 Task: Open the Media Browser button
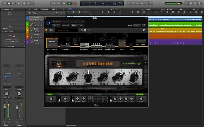coord(199,3)
